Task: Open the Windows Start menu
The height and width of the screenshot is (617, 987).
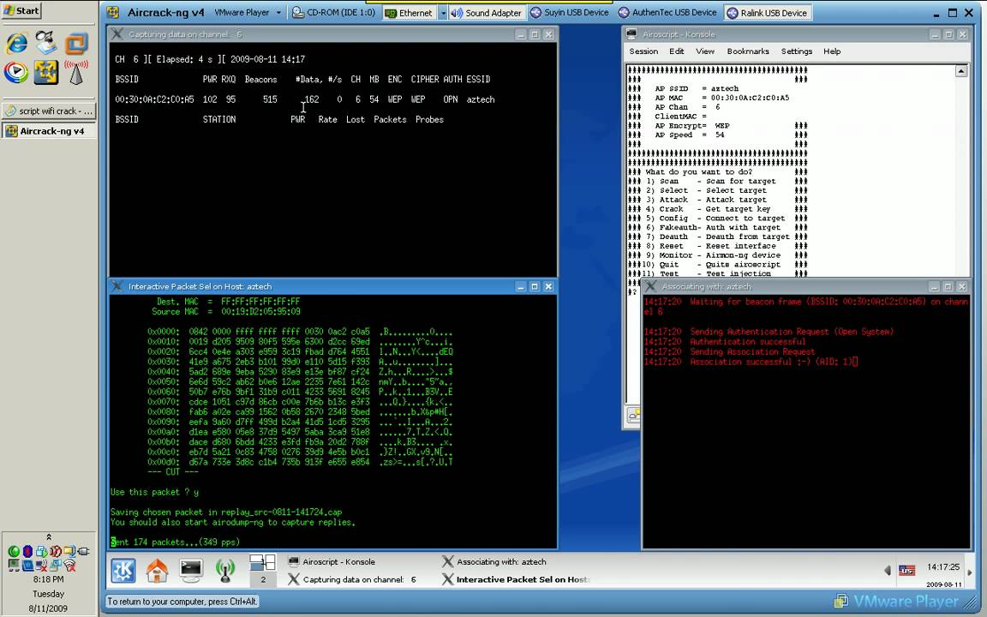Action: [21, 10]
